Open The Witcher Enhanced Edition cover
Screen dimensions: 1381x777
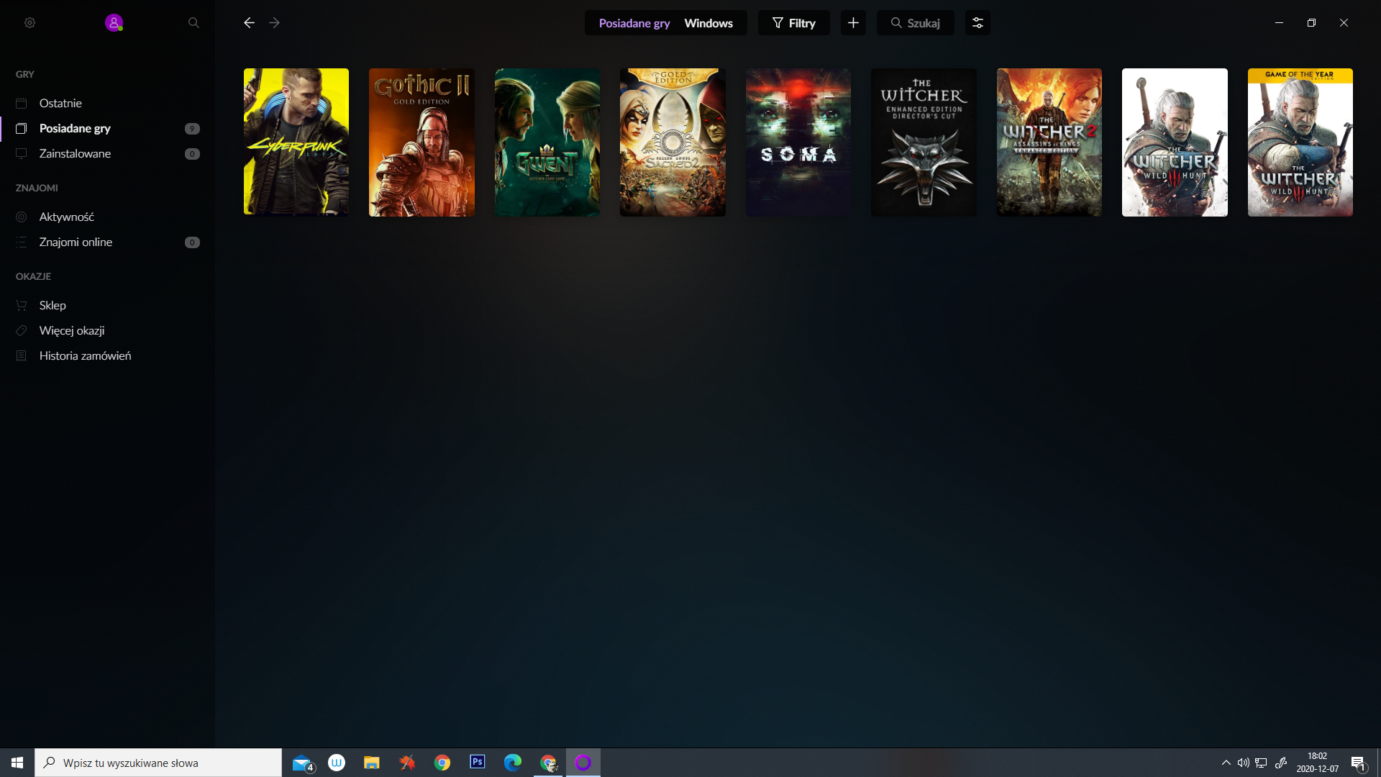point(924,142)
